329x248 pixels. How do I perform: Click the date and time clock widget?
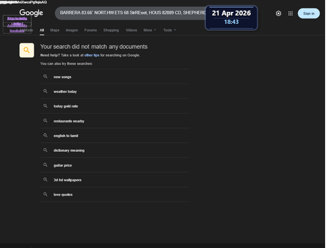click(x=231, y=18)
